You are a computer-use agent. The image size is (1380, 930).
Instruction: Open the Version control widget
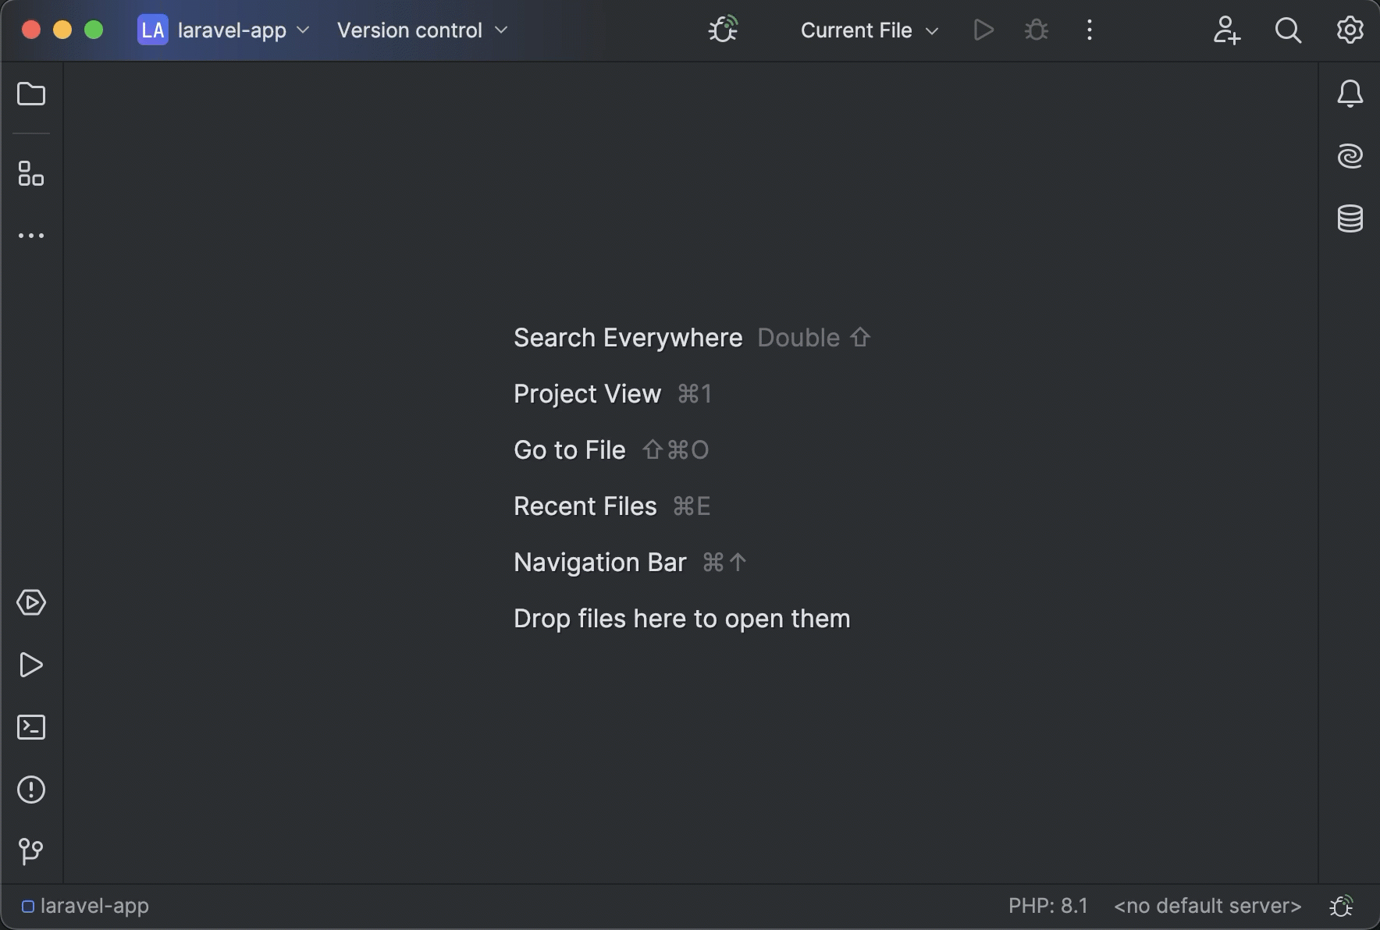click(421, 30)
